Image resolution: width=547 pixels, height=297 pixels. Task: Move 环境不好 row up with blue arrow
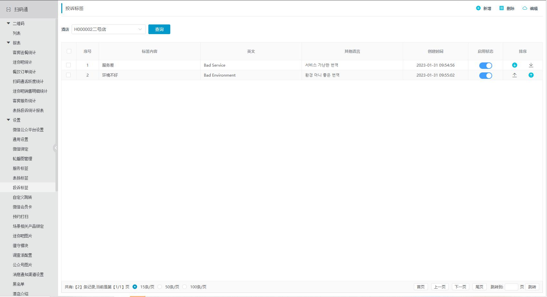click(531, 75)
